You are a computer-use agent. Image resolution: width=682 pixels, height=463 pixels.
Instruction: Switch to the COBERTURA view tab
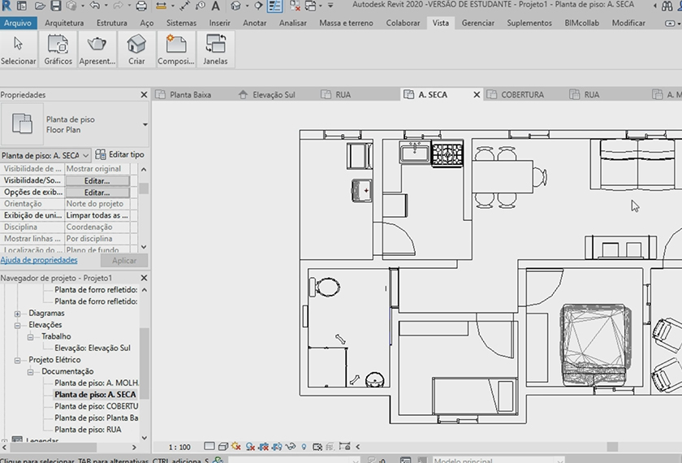click(522, 95)
